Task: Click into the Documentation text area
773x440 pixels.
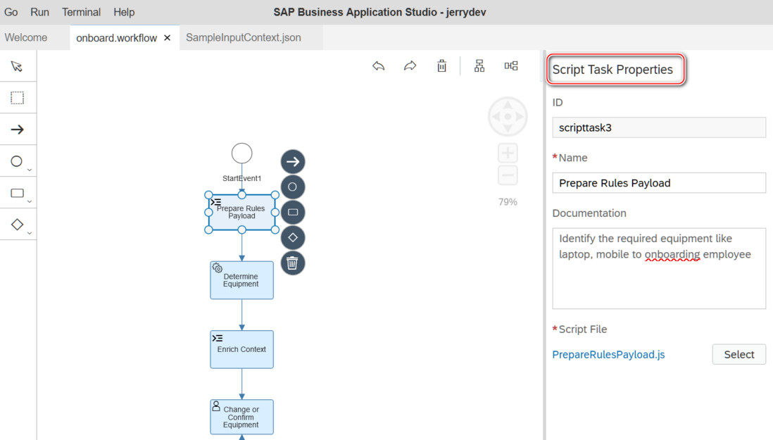Action: click(659, 268)
